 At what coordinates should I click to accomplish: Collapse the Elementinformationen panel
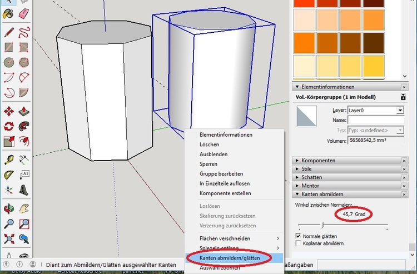pyautogui.click(x=297, y=87)
